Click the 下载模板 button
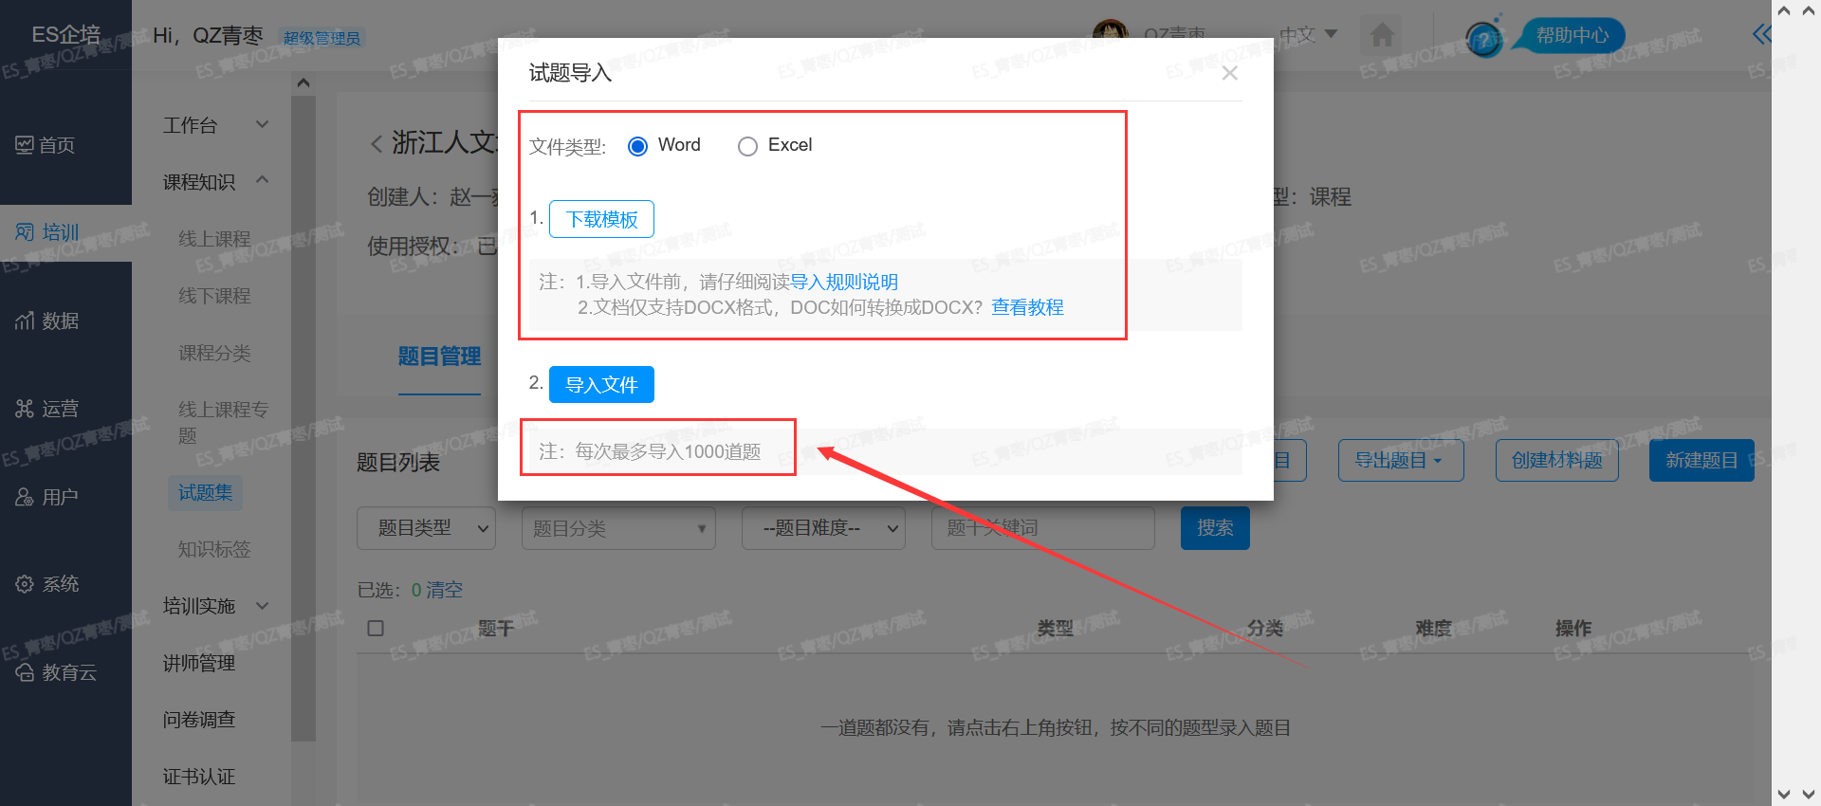This screenshot has width=1821, height=806. (x=601, y=219)
